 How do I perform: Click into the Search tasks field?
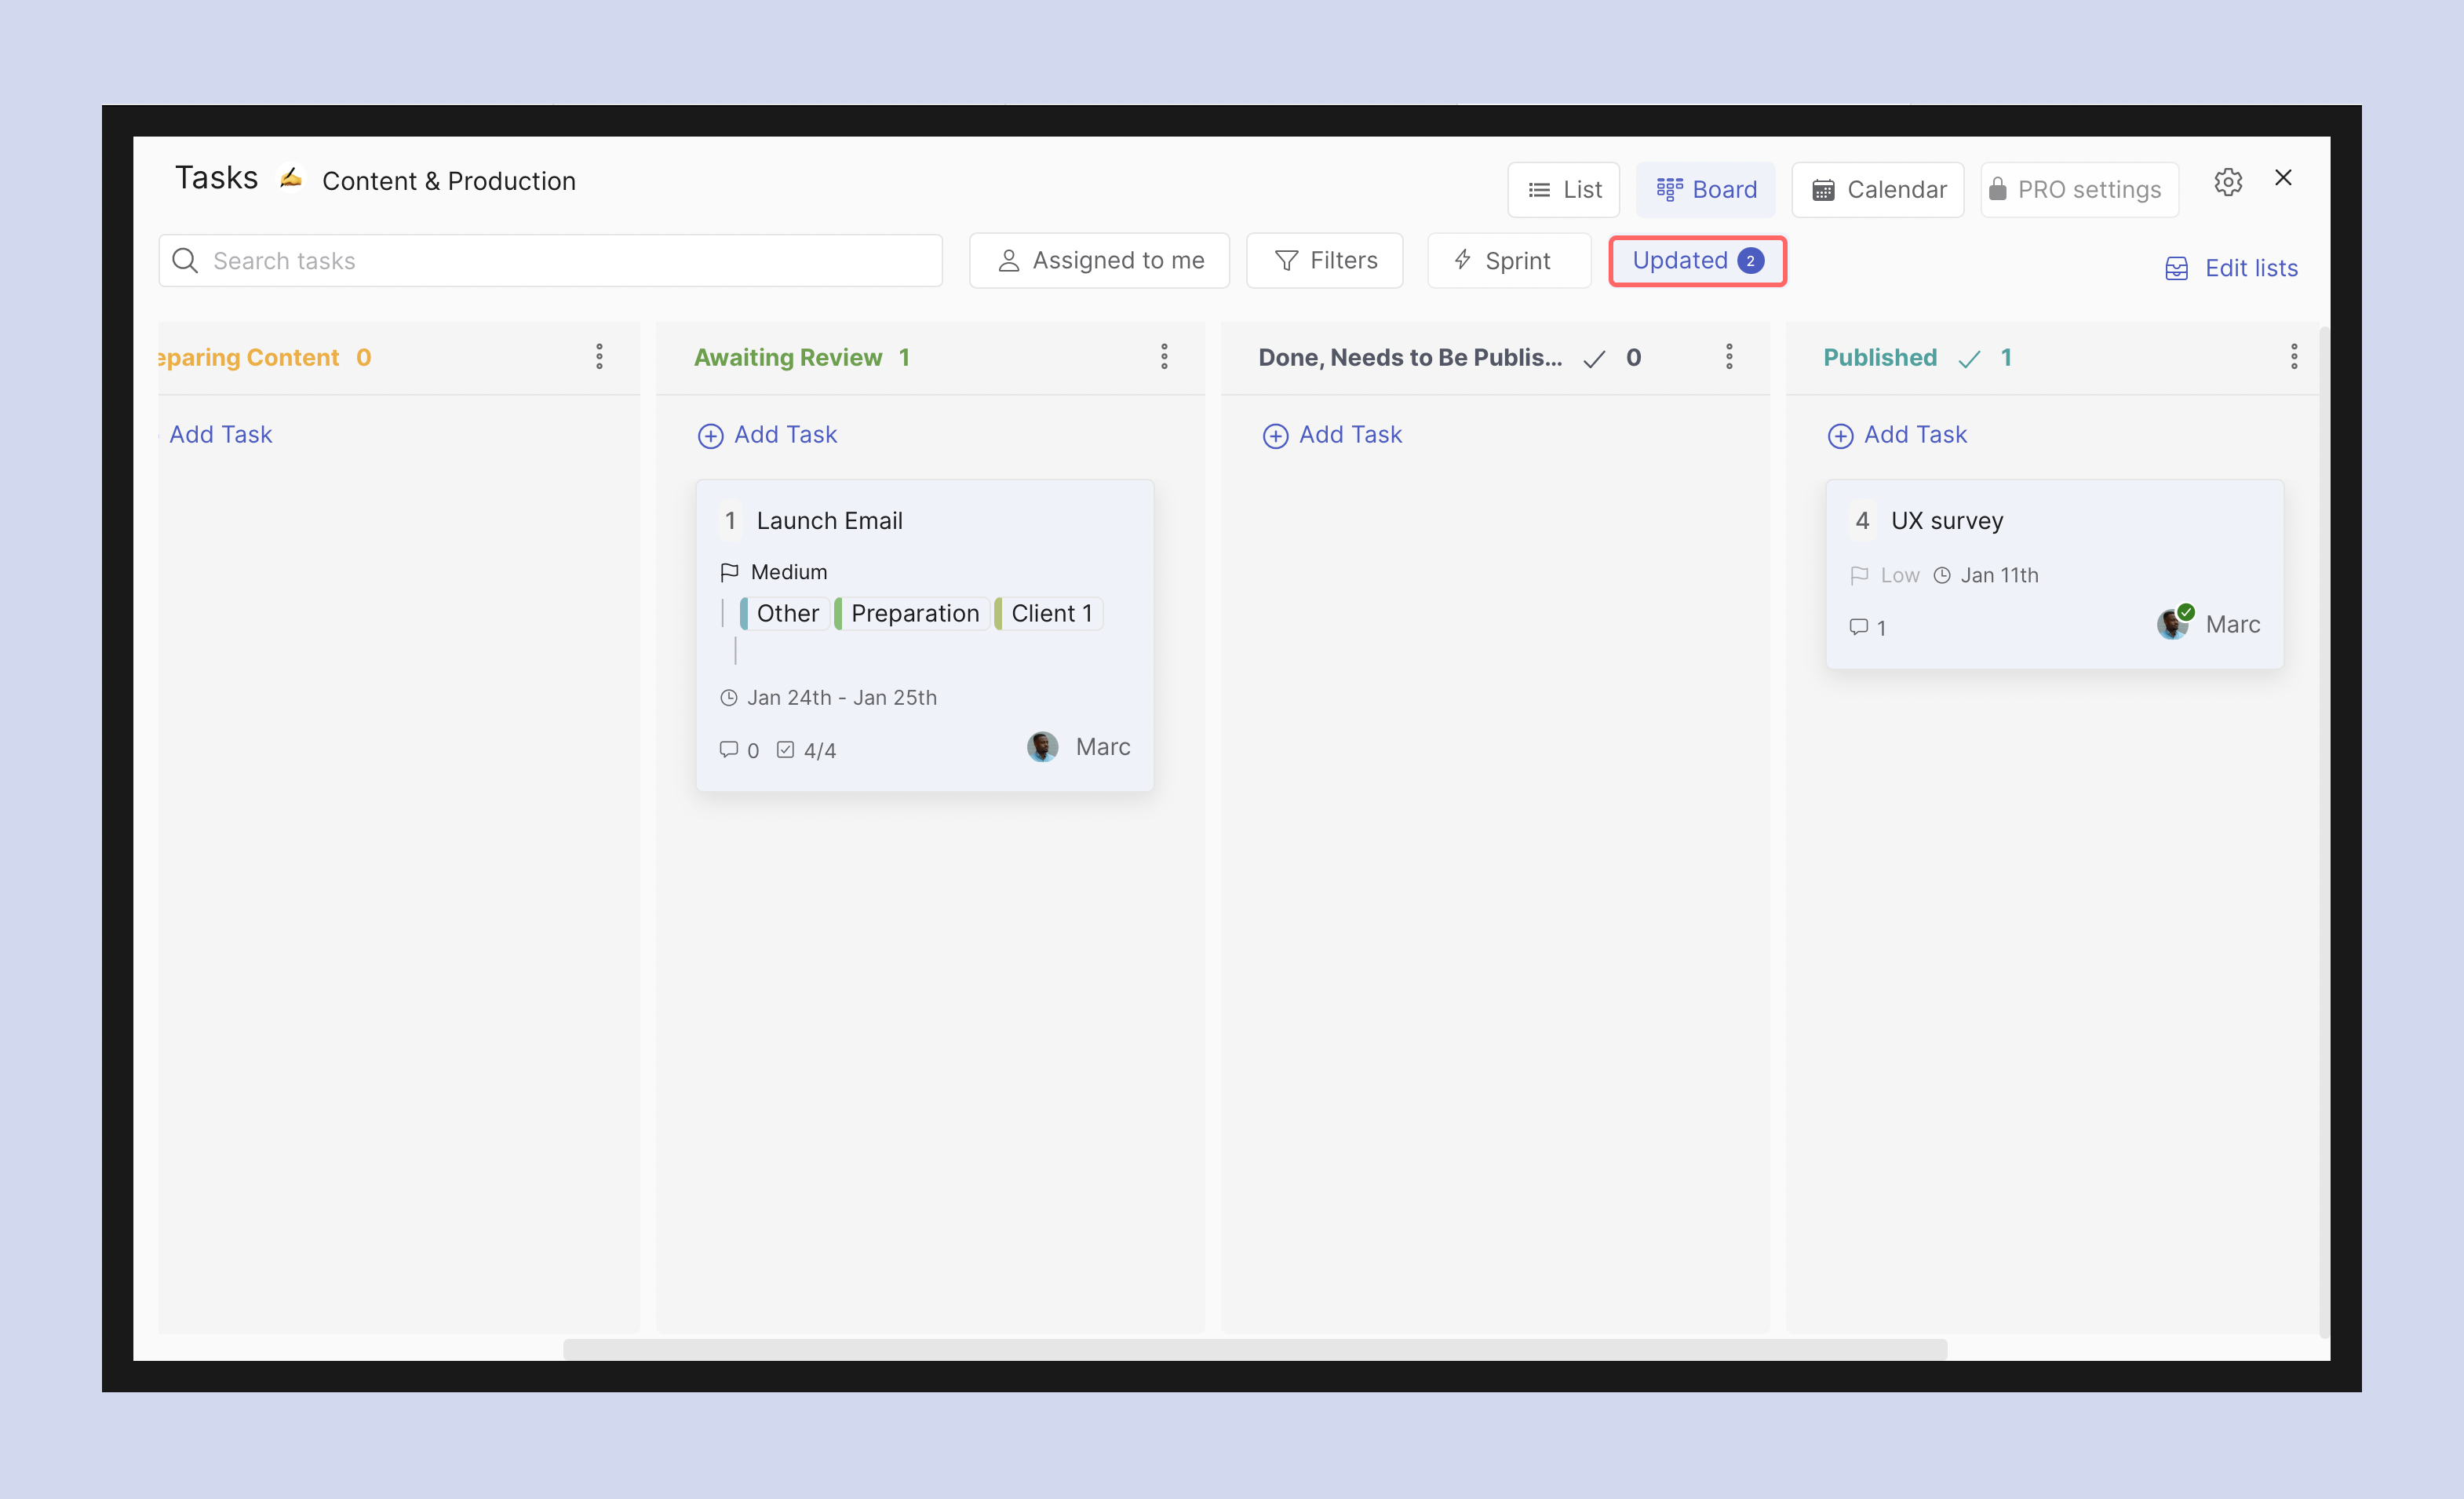point(550,261)
